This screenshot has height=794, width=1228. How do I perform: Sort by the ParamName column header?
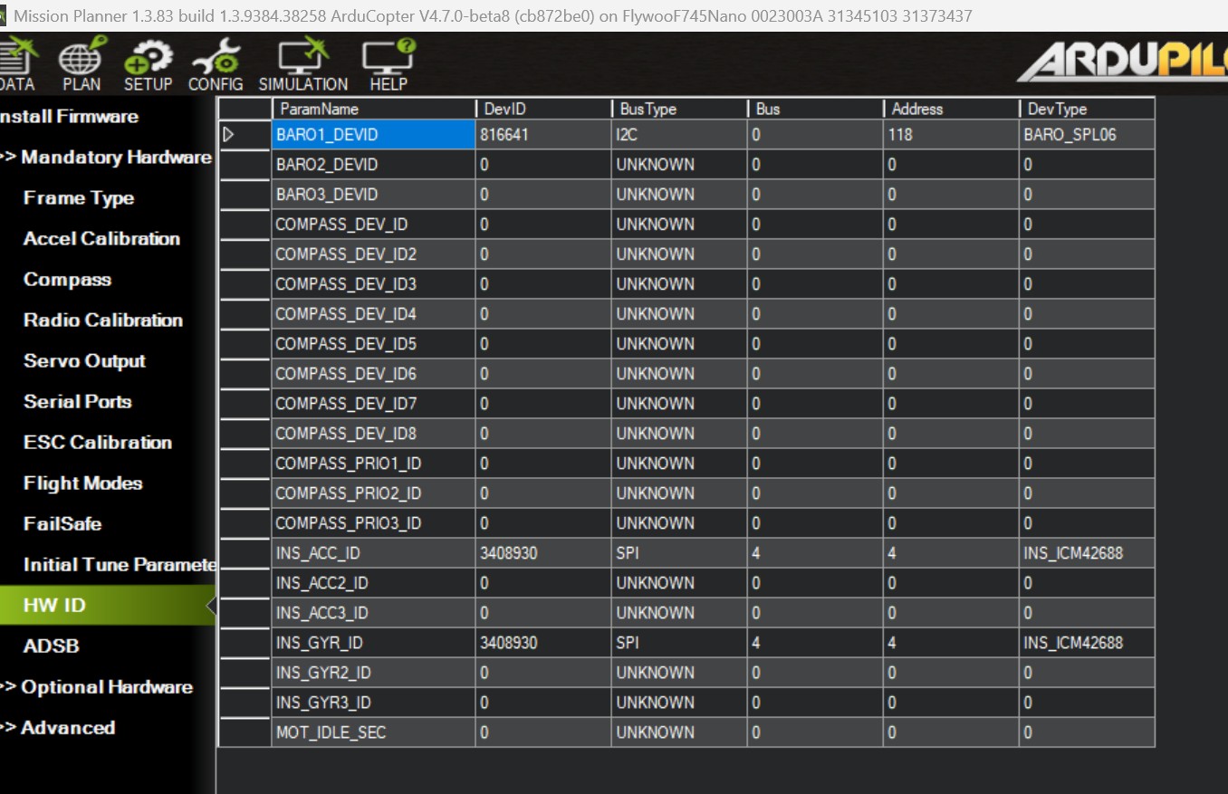click(374, 109)
